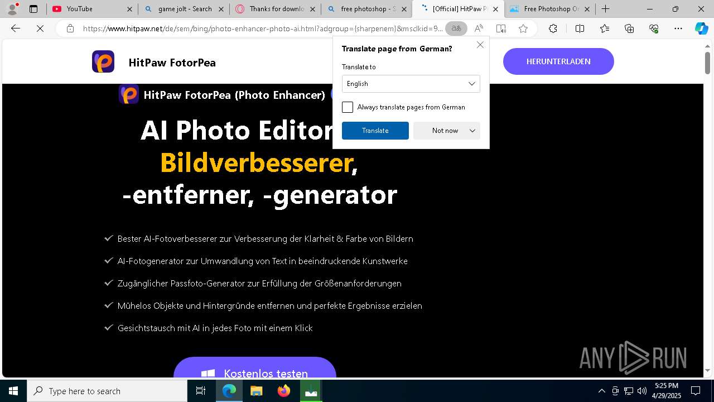Screen dimensions: 714x402
Task: Expand the Not now options arrow
Action: click(472, 131)
